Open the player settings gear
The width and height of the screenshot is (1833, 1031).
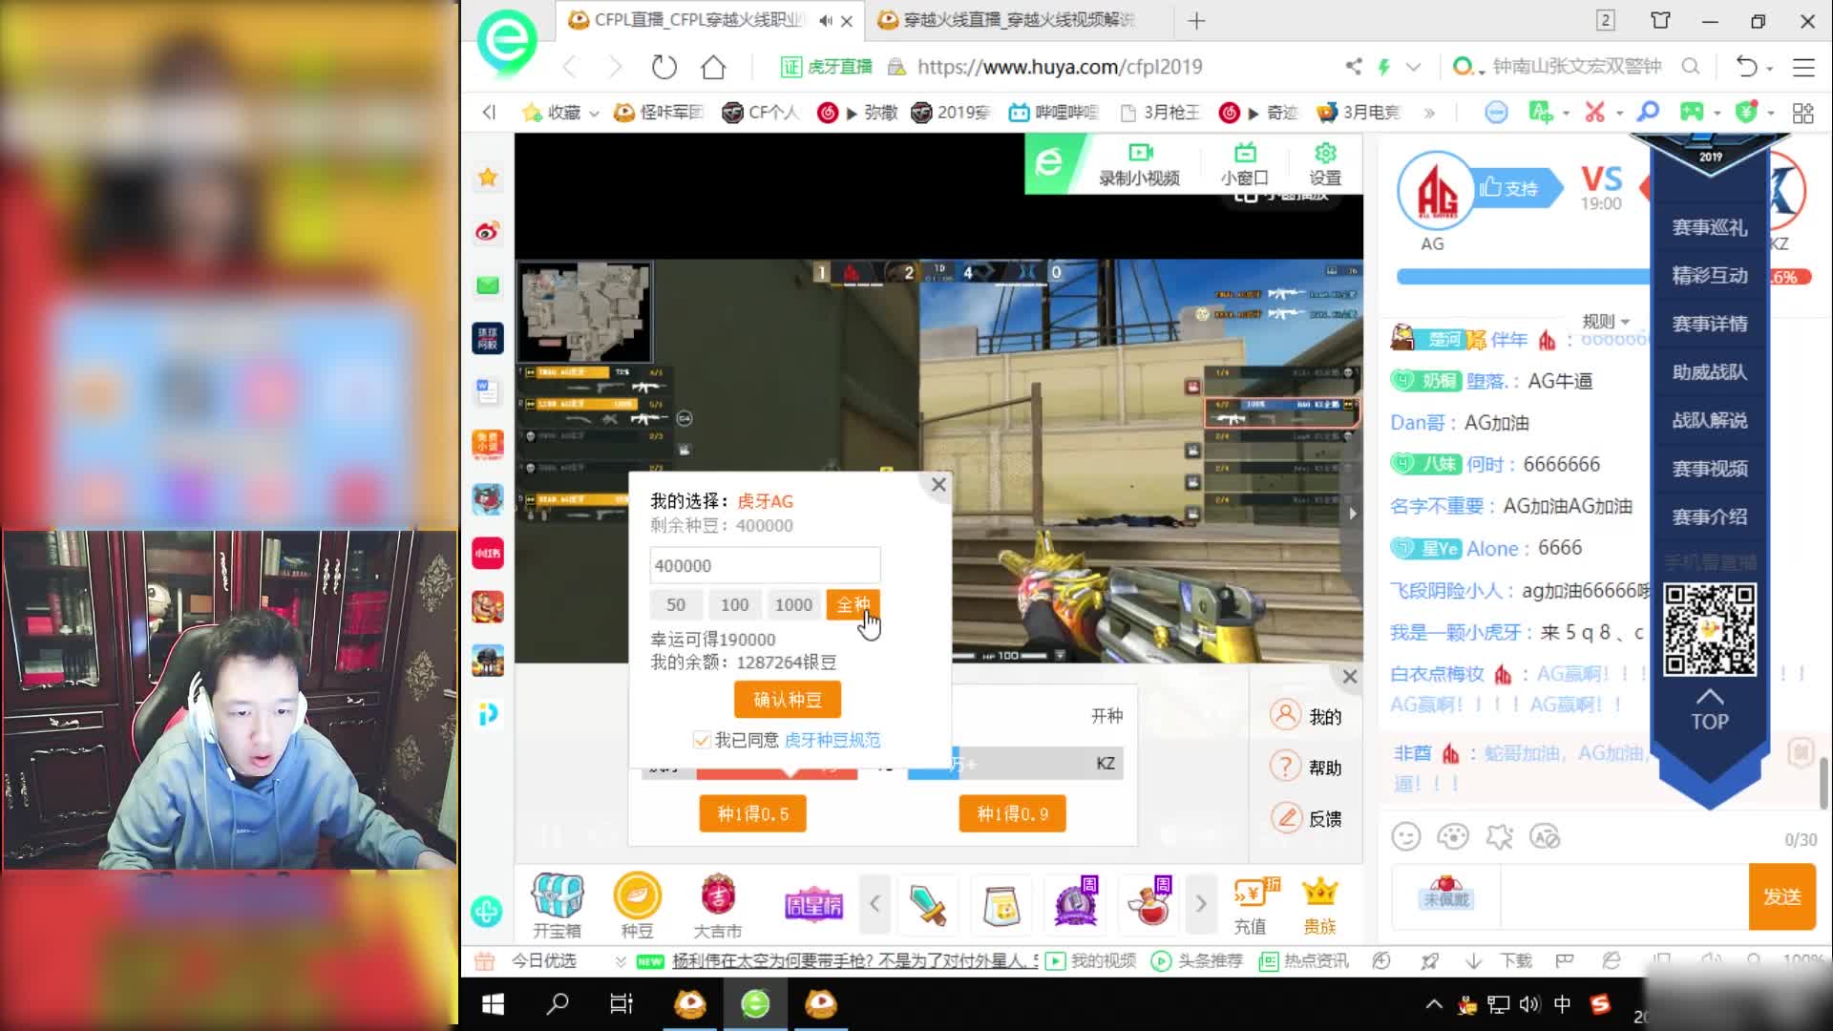(1325, 164)
